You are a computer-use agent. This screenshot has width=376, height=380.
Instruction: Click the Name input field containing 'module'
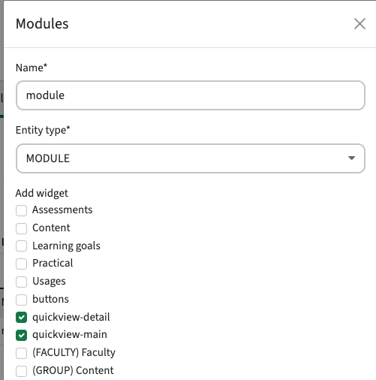[191, 95]
